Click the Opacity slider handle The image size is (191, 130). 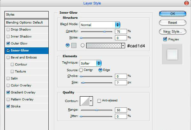click(x=104, y=31)
